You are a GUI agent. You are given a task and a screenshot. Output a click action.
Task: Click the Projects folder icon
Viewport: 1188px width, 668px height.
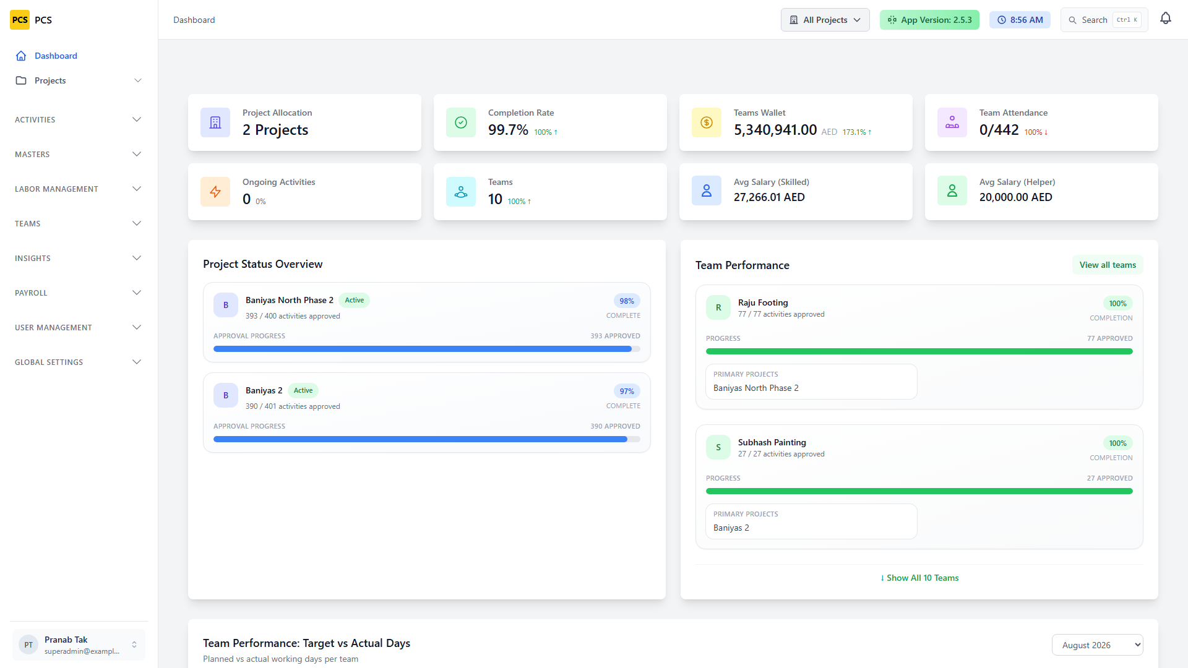tap(21, 80)
